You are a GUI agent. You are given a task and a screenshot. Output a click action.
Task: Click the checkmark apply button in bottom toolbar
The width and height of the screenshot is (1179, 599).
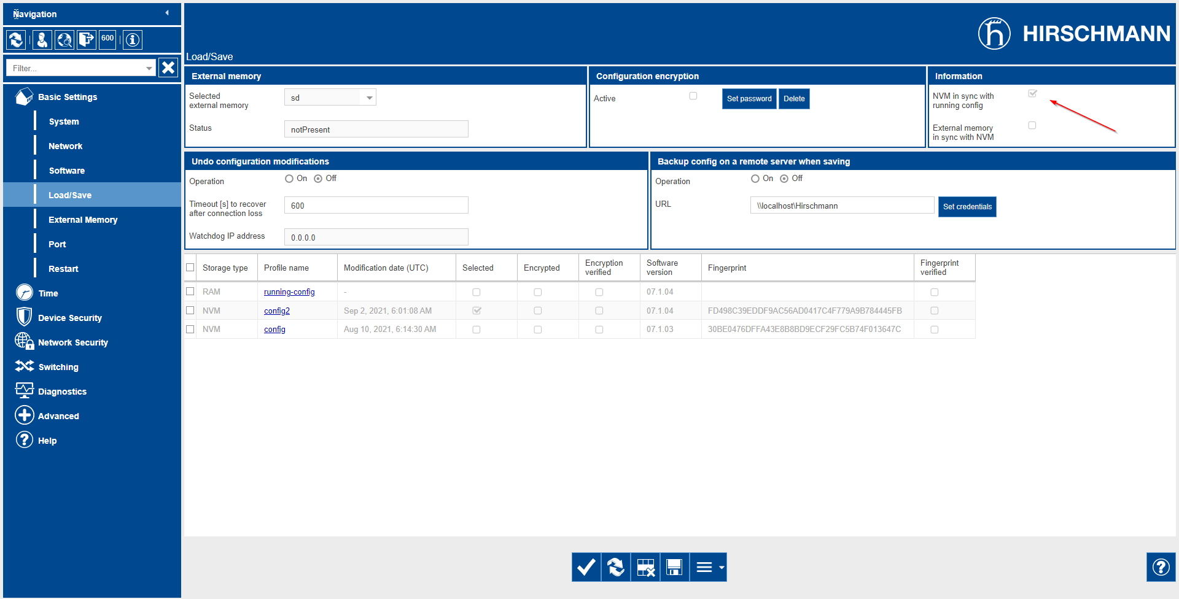coord(586,567)
